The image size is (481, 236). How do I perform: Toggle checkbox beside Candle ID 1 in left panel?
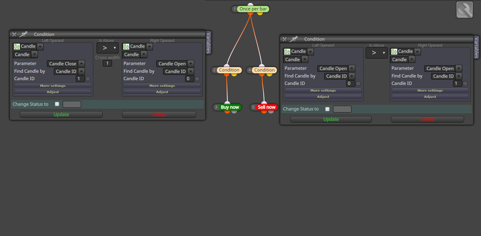click(88, 79)
